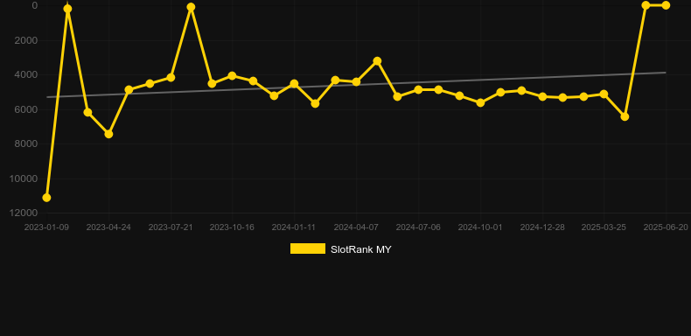
Task: Click the 4000 y-axis value
Action: (26, 74)
